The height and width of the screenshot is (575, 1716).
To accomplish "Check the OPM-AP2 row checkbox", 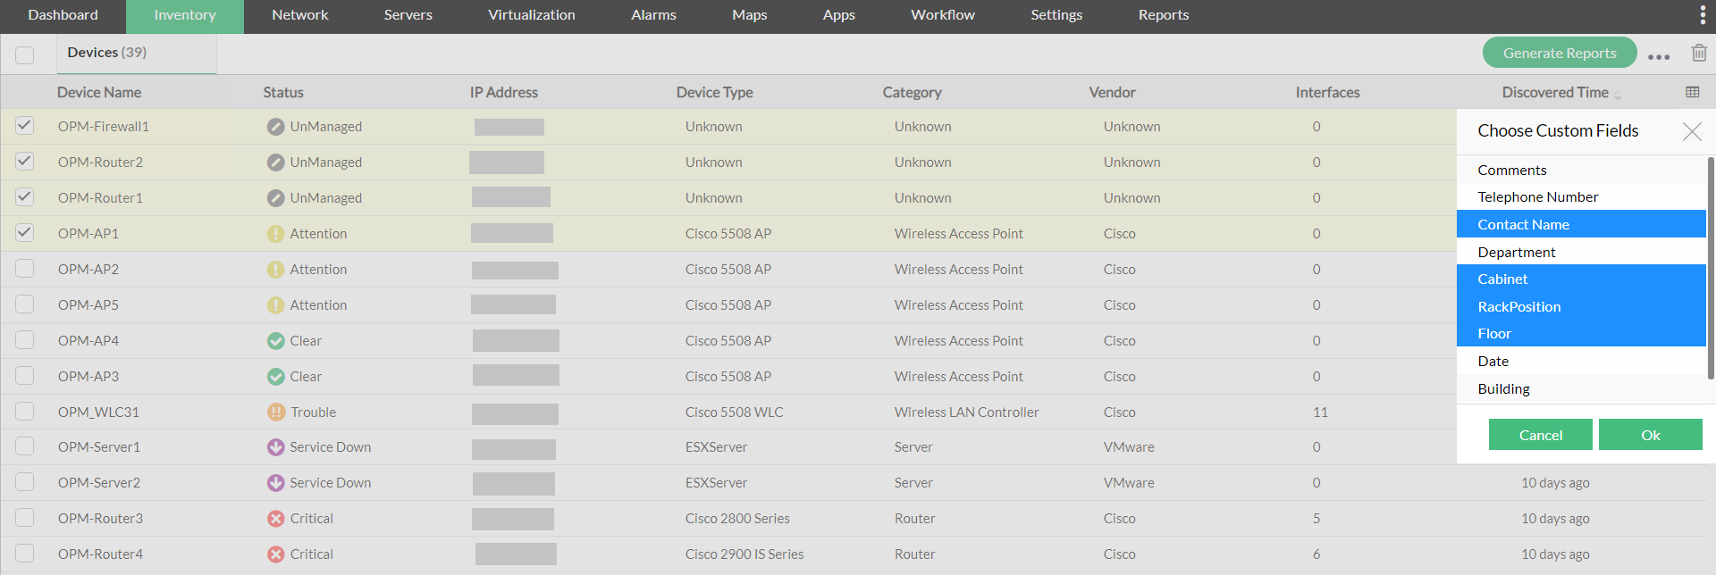I will (x=25, y=269).
